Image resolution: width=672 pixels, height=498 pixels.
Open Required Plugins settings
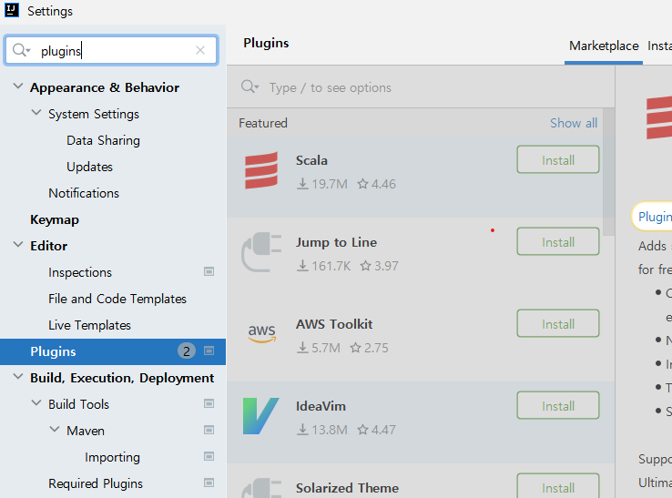click(x=96, y=483)
